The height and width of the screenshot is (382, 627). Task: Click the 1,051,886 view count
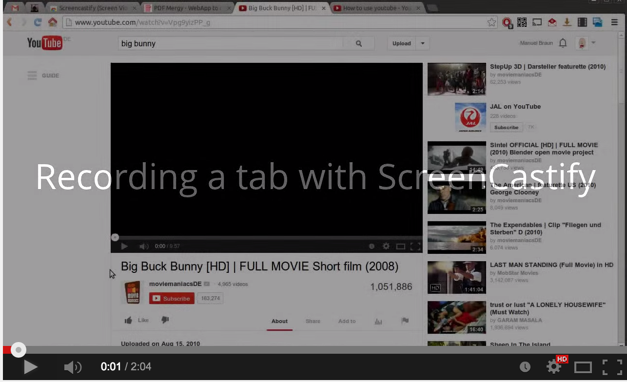pos(391,286)
